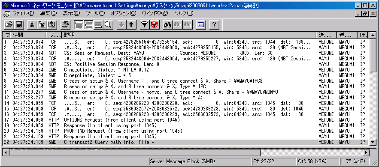Select frame 9 with Type = IPC
This screenshot has width=379, height=167.
click(185, 86)
